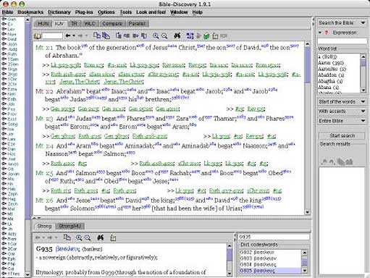Expand the Ruth book node
The image size is (370, 278).
point(4,54)
